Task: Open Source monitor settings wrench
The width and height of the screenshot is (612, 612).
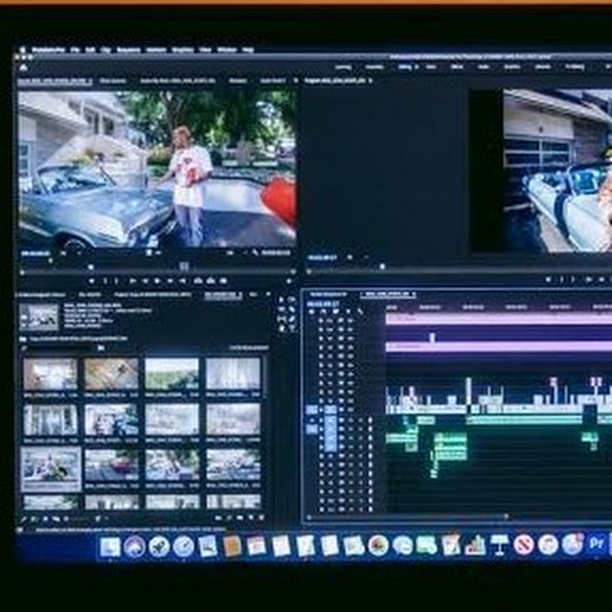Action: pos(255,253)
